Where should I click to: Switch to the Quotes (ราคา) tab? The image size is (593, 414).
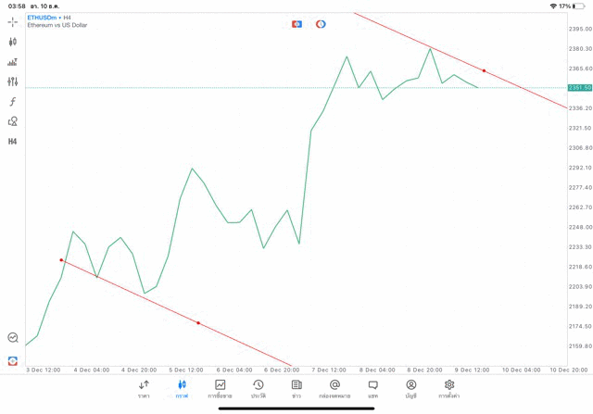144,389
